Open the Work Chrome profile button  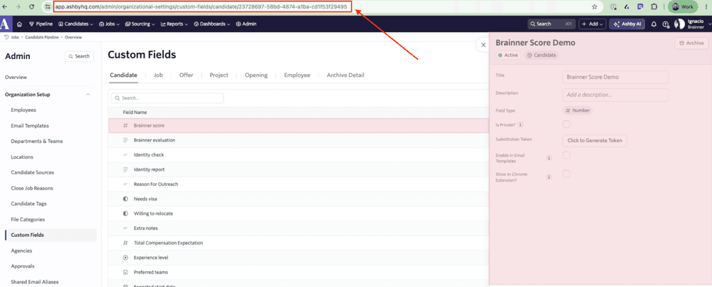683,7
